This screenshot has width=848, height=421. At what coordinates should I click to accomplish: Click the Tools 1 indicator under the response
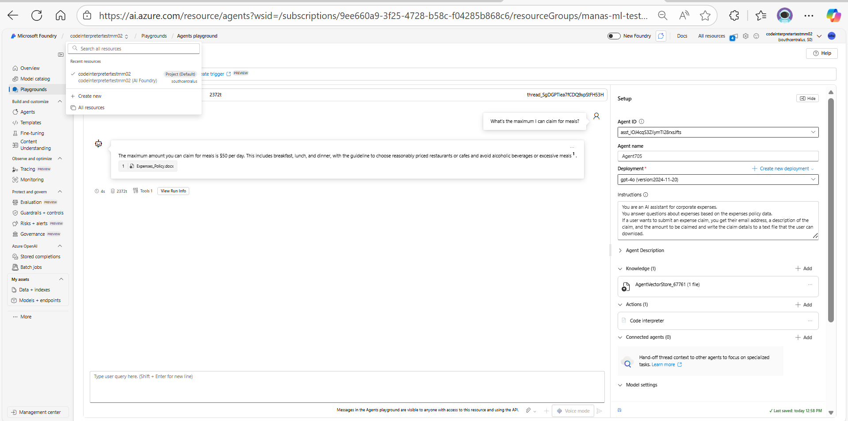tap(143, 191)
